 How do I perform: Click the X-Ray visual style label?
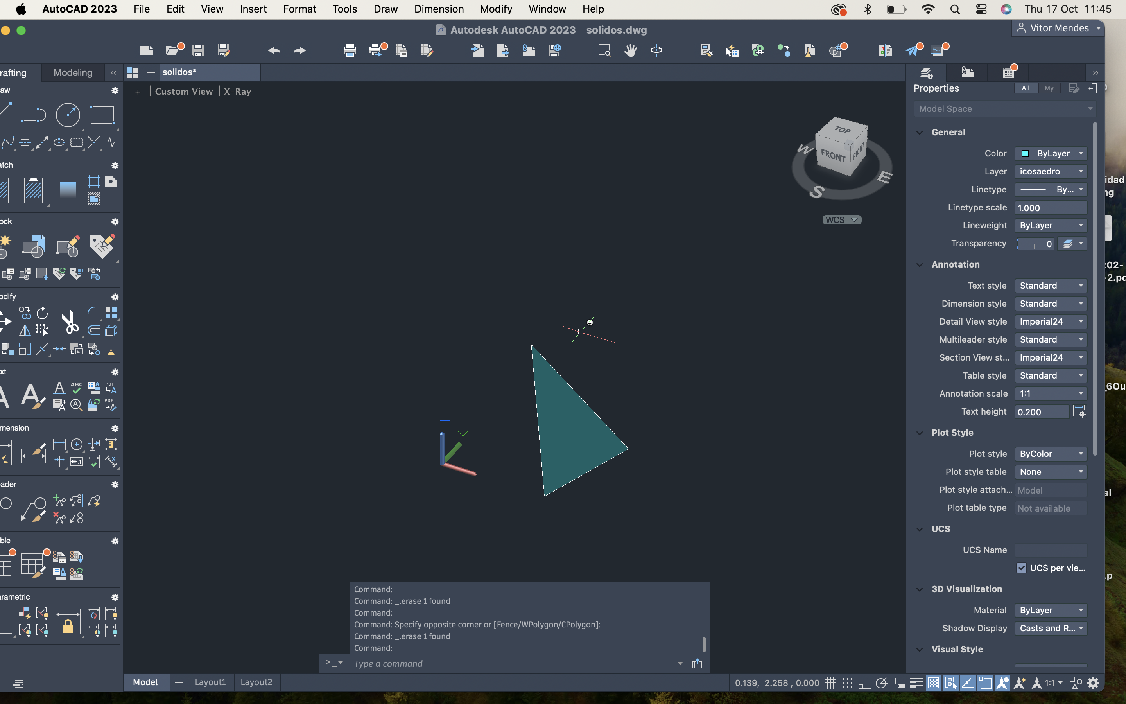(237, 92)
